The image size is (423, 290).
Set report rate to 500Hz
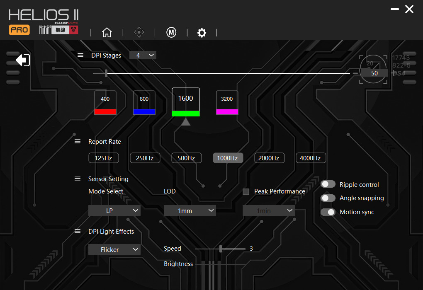pyautogui.click(x=187, y=158)
